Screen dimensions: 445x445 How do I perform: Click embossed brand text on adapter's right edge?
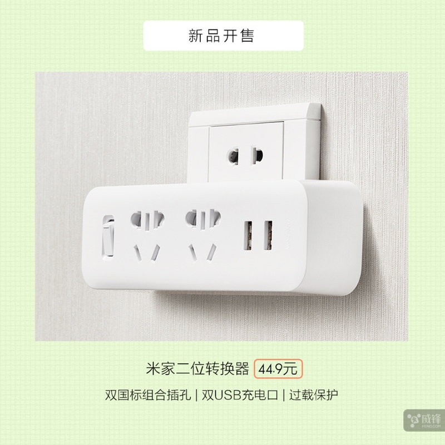[x=288, y=235]
